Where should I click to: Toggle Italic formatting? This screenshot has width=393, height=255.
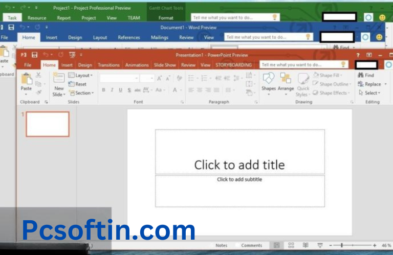pyautogui.click(x=112, y=90)
